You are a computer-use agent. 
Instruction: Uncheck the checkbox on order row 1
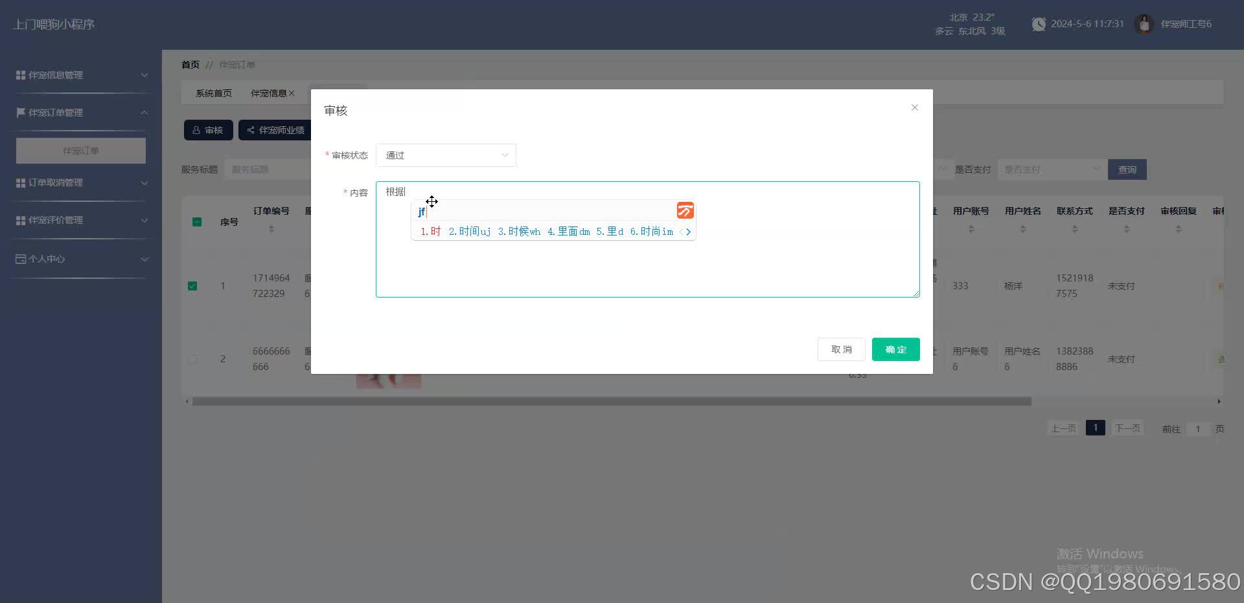pyautogui.click(x=192, y=285)
